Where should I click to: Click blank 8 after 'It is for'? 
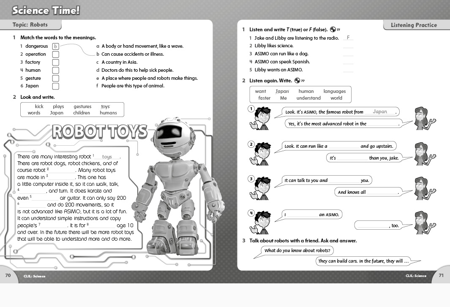pyautogui.click(x=102, y=225)
